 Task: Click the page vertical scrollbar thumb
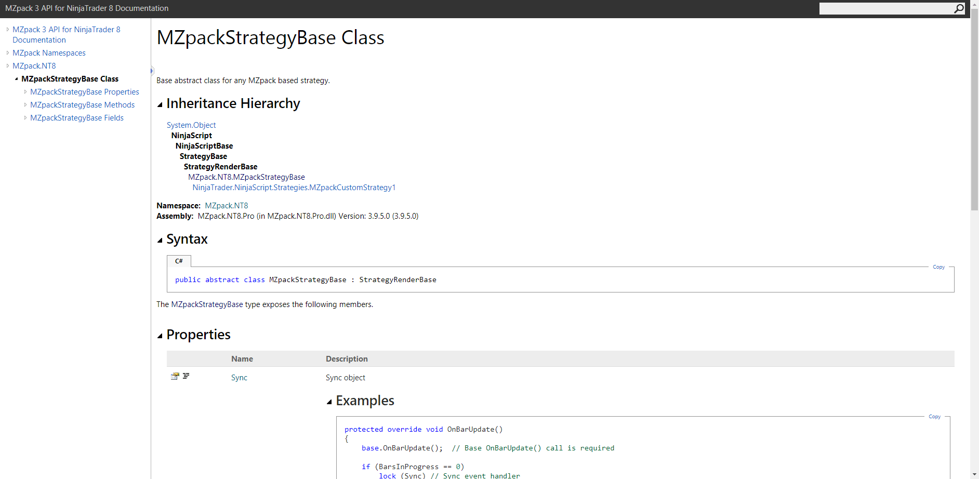[x=974, y=109]
